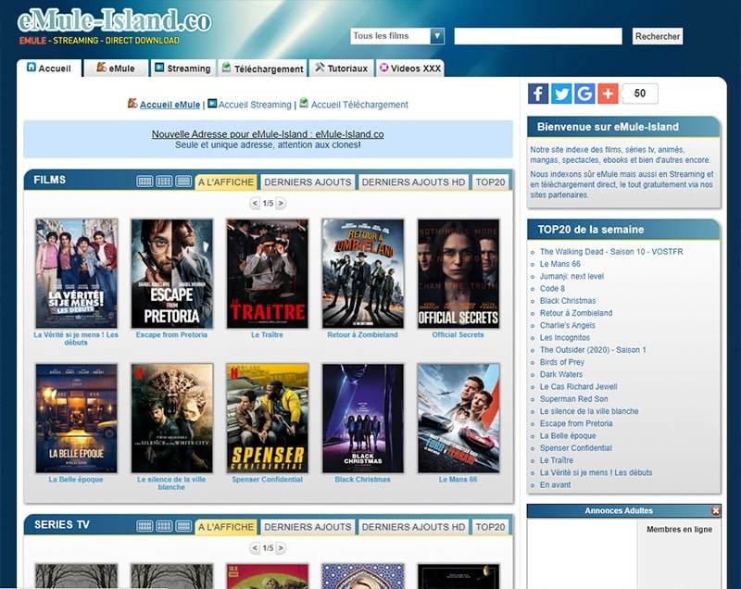
Task: Focus the search text field
Action: coord(538,36)
